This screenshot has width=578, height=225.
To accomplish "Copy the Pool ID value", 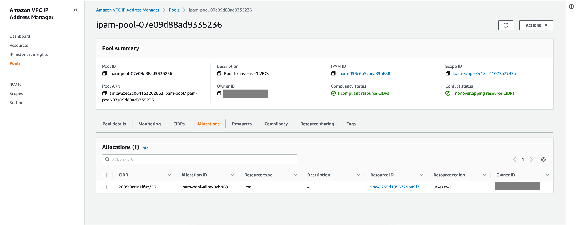I will (x=105, y=74).
